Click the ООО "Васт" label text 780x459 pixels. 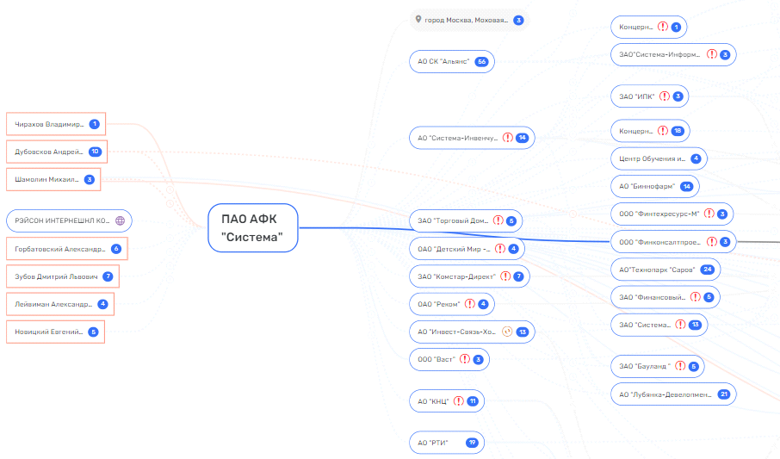click(436, 359)
